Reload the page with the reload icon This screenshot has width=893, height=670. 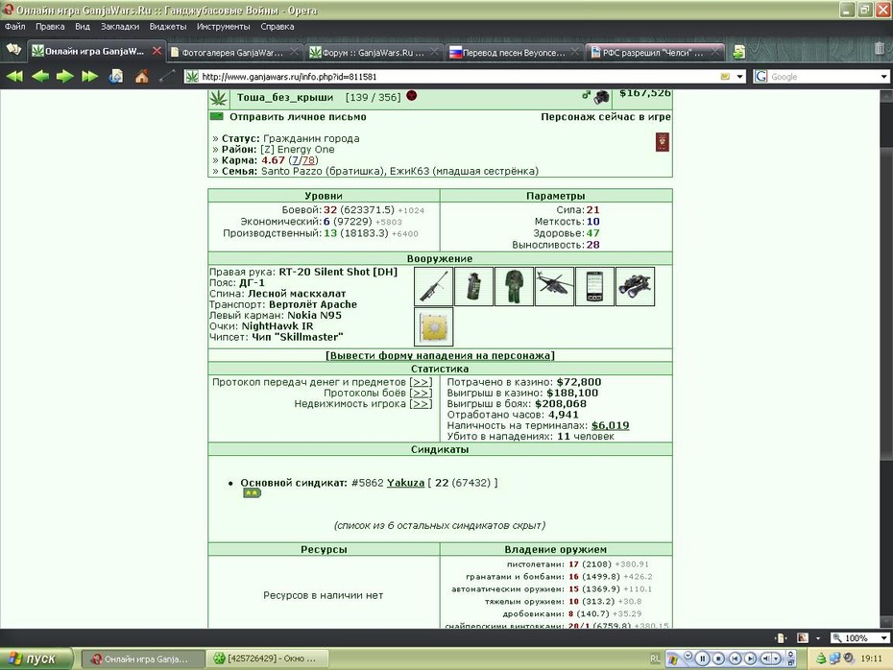(115, 76)
